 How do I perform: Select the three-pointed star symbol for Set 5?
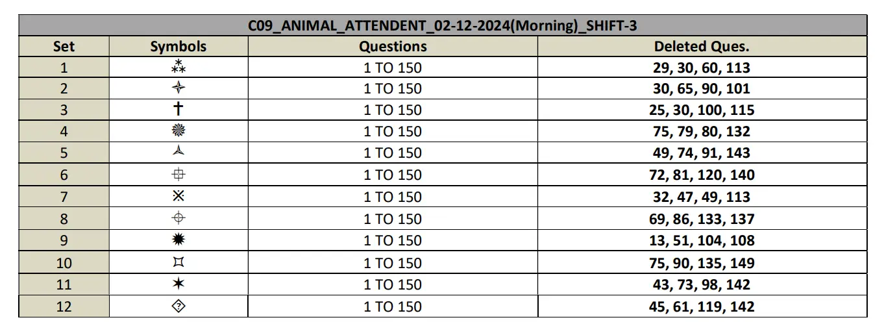(x=178, y=153)
